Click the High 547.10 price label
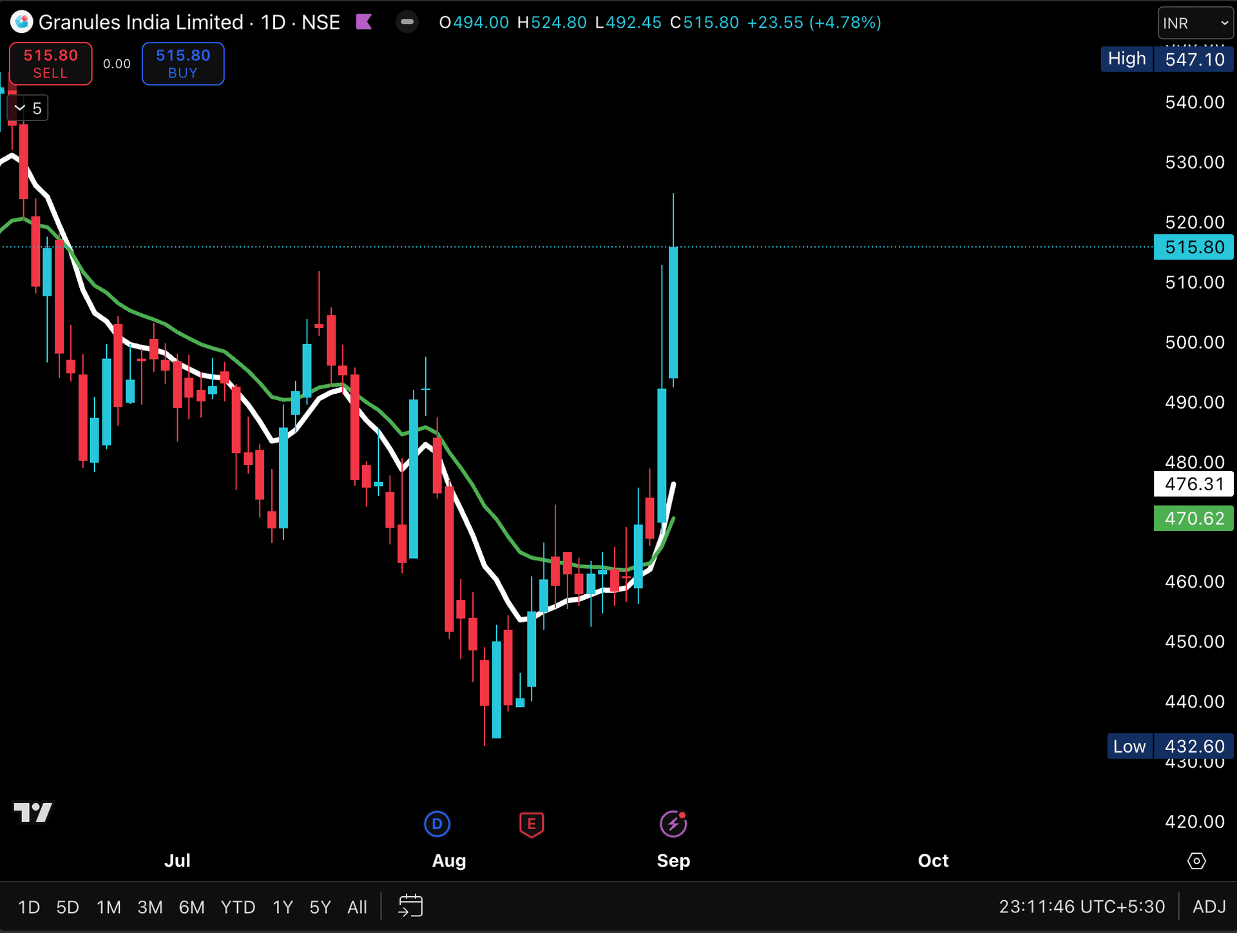The image size is (1237, 933). 1167,59
